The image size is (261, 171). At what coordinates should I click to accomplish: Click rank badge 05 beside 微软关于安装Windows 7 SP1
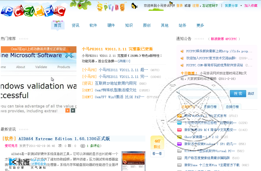click(179, 144)
